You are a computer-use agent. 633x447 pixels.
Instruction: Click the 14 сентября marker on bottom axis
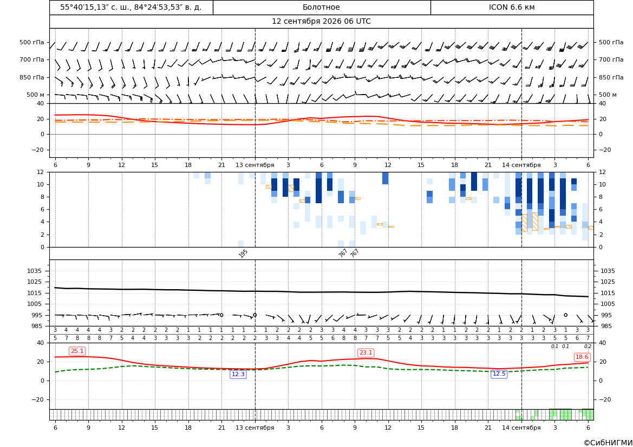click(x=521, y=428)
